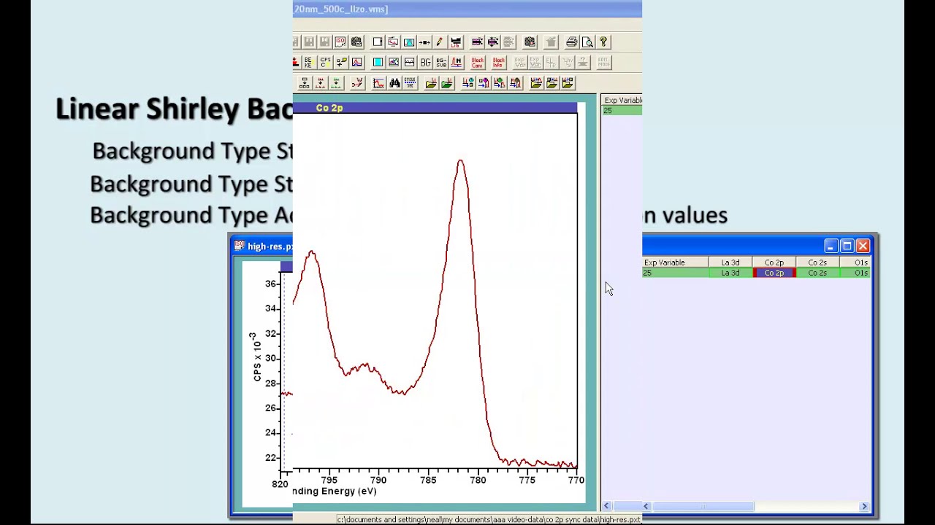The height and width of the screenshot is (525, 935).
Task: Click the green 25 cell in front window
Action: (x=622, y=110)
